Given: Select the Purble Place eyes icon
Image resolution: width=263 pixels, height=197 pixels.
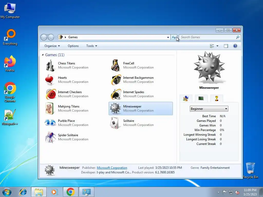Looking at the screenshot, I should [50, 123].
